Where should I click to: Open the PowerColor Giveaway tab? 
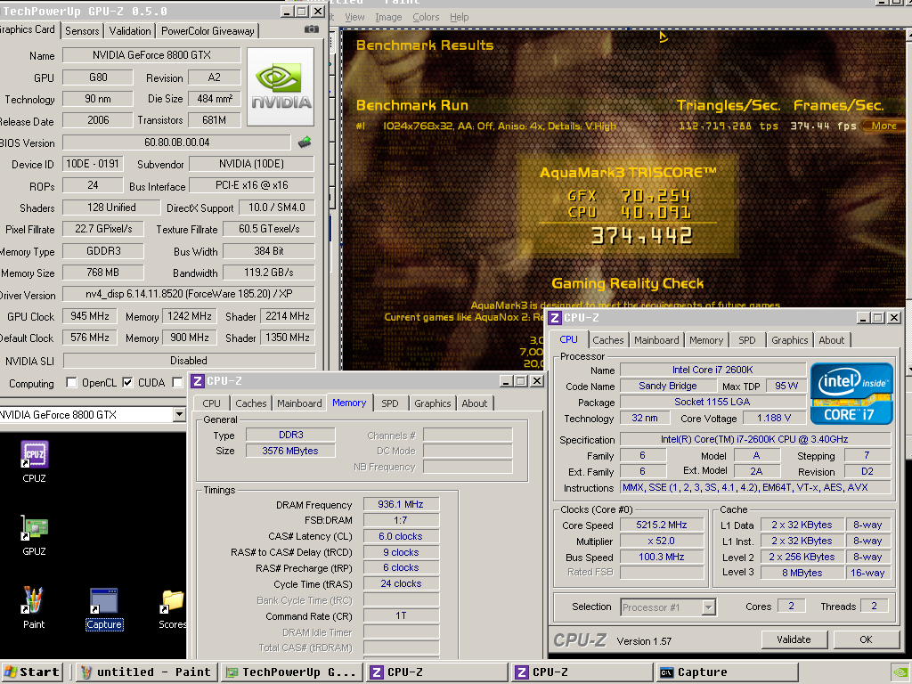[208, 31]
